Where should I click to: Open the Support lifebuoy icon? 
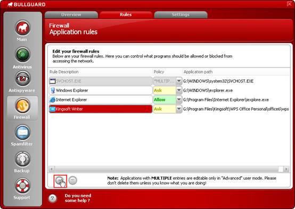[22, 186]
